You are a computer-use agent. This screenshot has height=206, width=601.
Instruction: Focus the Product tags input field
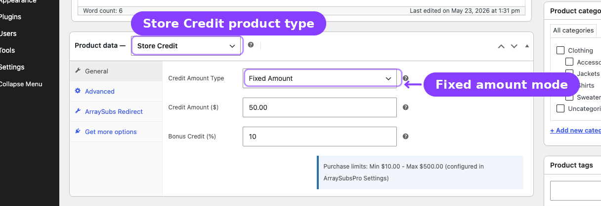coord(575,190)
